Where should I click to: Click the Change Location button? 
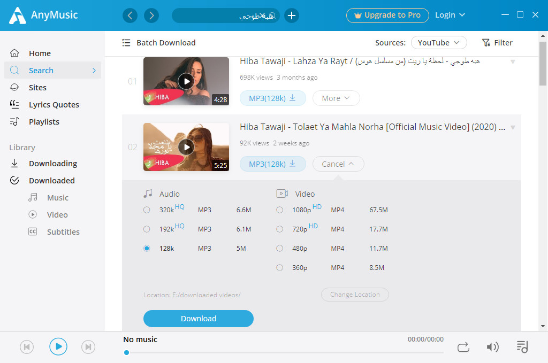(x=355, y=294)
